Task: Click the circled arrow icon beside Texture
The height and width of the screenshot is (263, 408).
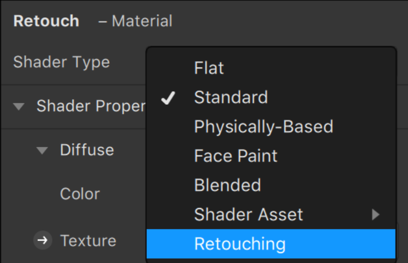Action: 42,240
